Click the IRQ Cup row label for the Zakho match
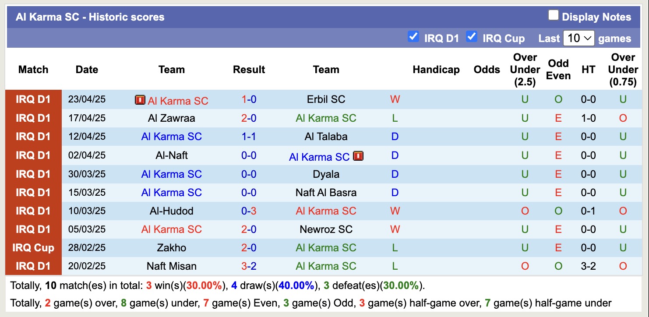Screen dimensions: 649x317 click(x=33, y=247)
